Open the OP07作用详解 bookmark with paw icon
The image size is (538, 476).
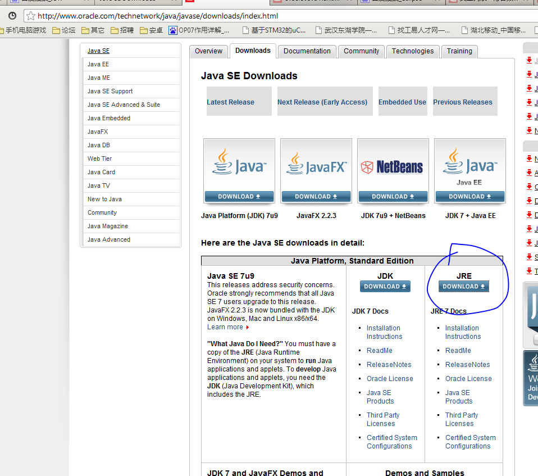tap(199, 30)
